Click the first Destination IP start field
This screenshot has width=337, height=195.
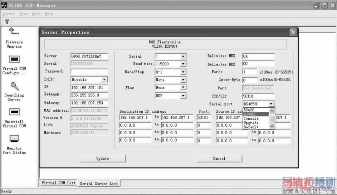pyautogui.click(x=135, y=117)
